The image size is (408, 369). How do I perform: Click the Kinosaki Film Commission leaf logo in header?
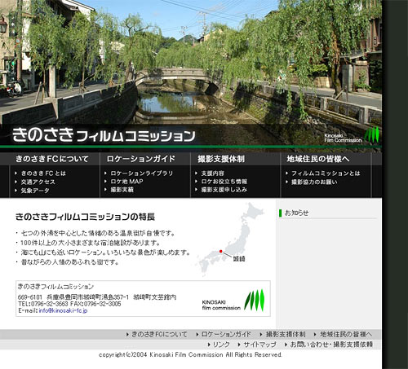(352, 135)
